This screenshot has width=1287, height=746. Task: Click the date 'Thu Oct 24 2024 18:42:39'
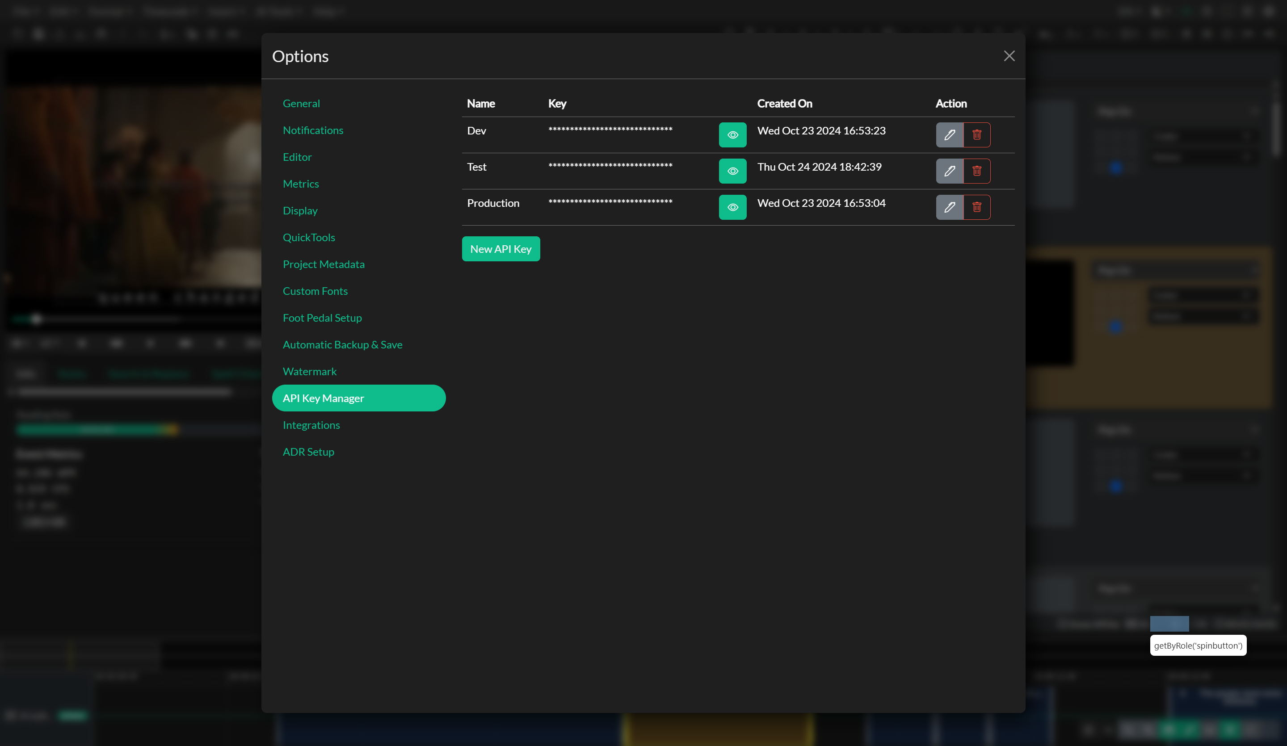pos(819,167)
